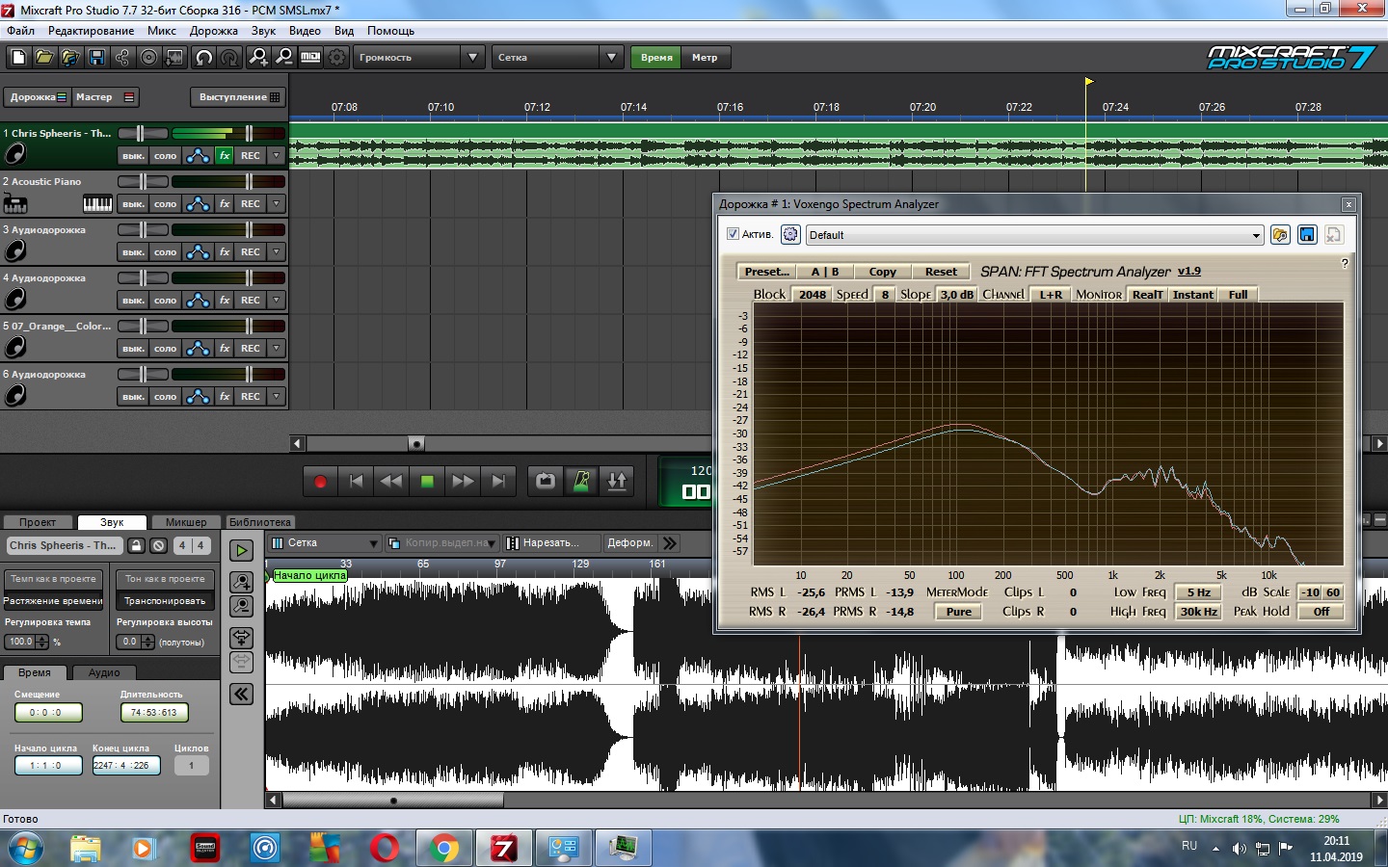Open the Сетка dropdown in the sound editor
1388x867 pixels.
(x=373, y=543)
